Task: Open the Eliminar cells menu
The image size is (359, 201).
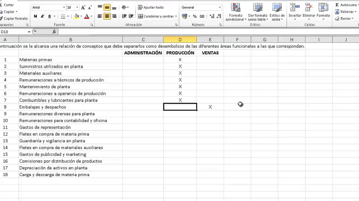Action: pos(309,12)
